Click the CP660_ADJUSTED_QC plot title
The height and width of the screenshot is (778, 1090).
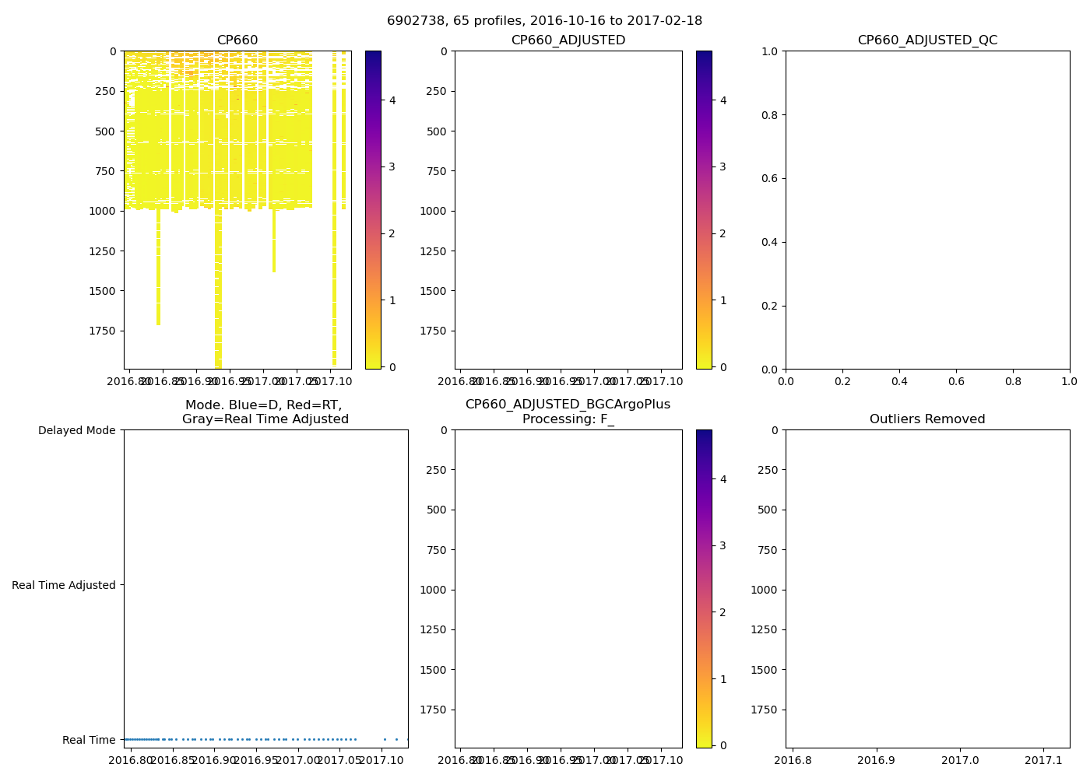pyautogui.click(x=927, y=40)
